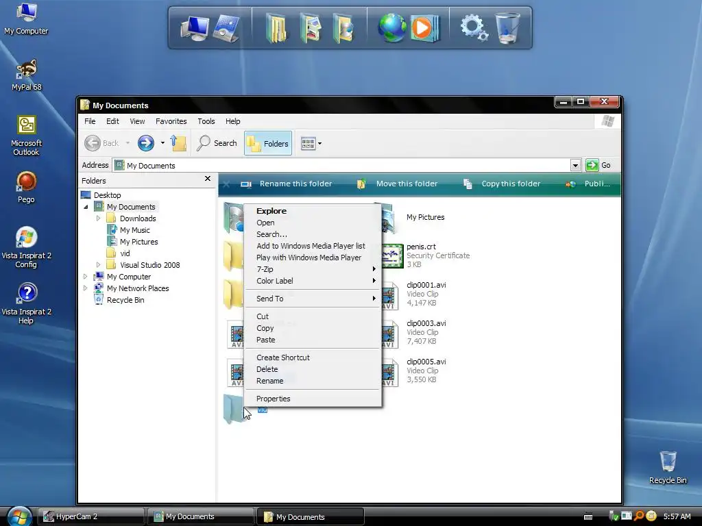Open the View menu
The width and height of the screenshot is (702, 526).
[x=137, y=121]
